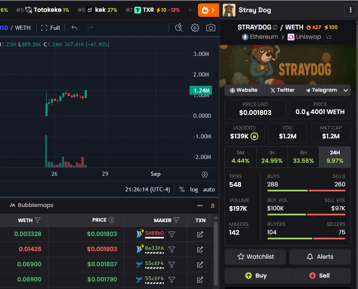Copy the STRAYDOG token address
358x289 pixels.
click(275, 27)
